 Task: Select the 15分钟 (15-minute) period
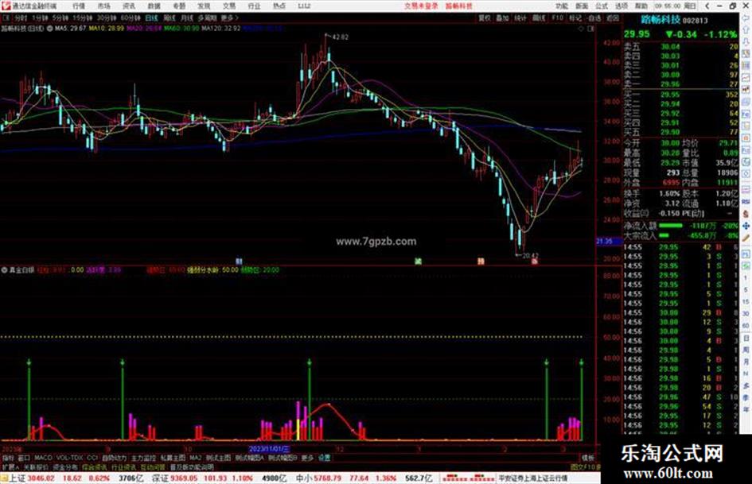pos(83,17)
